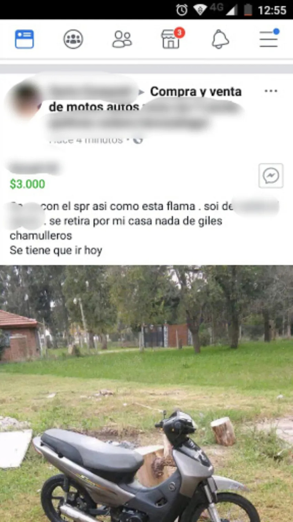Tap the alarm clock status bar icon
The width and height of the screenshot is (293, 522).
[x=181, y=10]
